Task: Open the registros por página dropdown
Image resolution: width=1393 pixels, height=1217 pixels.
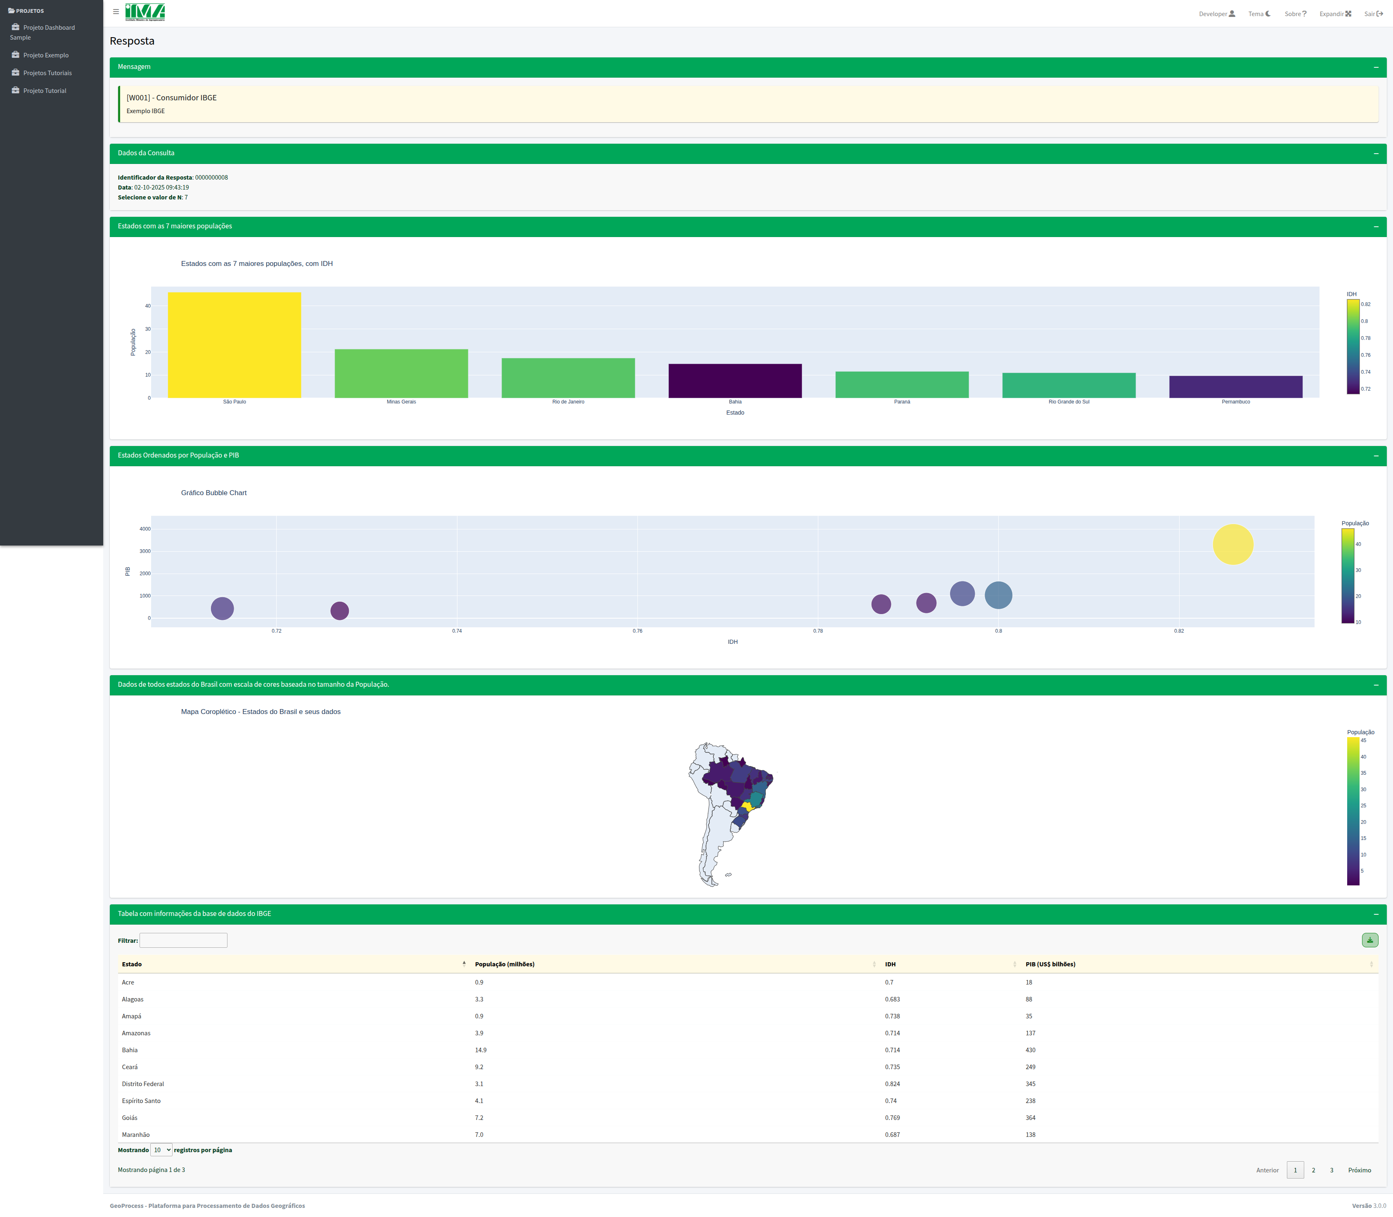Action: click(161, 1150)
